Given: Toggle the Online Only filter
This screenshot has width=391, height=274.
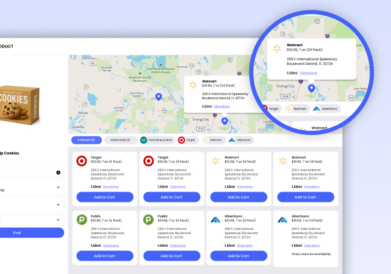Looking at the screenshot, I should click(120, 140).
